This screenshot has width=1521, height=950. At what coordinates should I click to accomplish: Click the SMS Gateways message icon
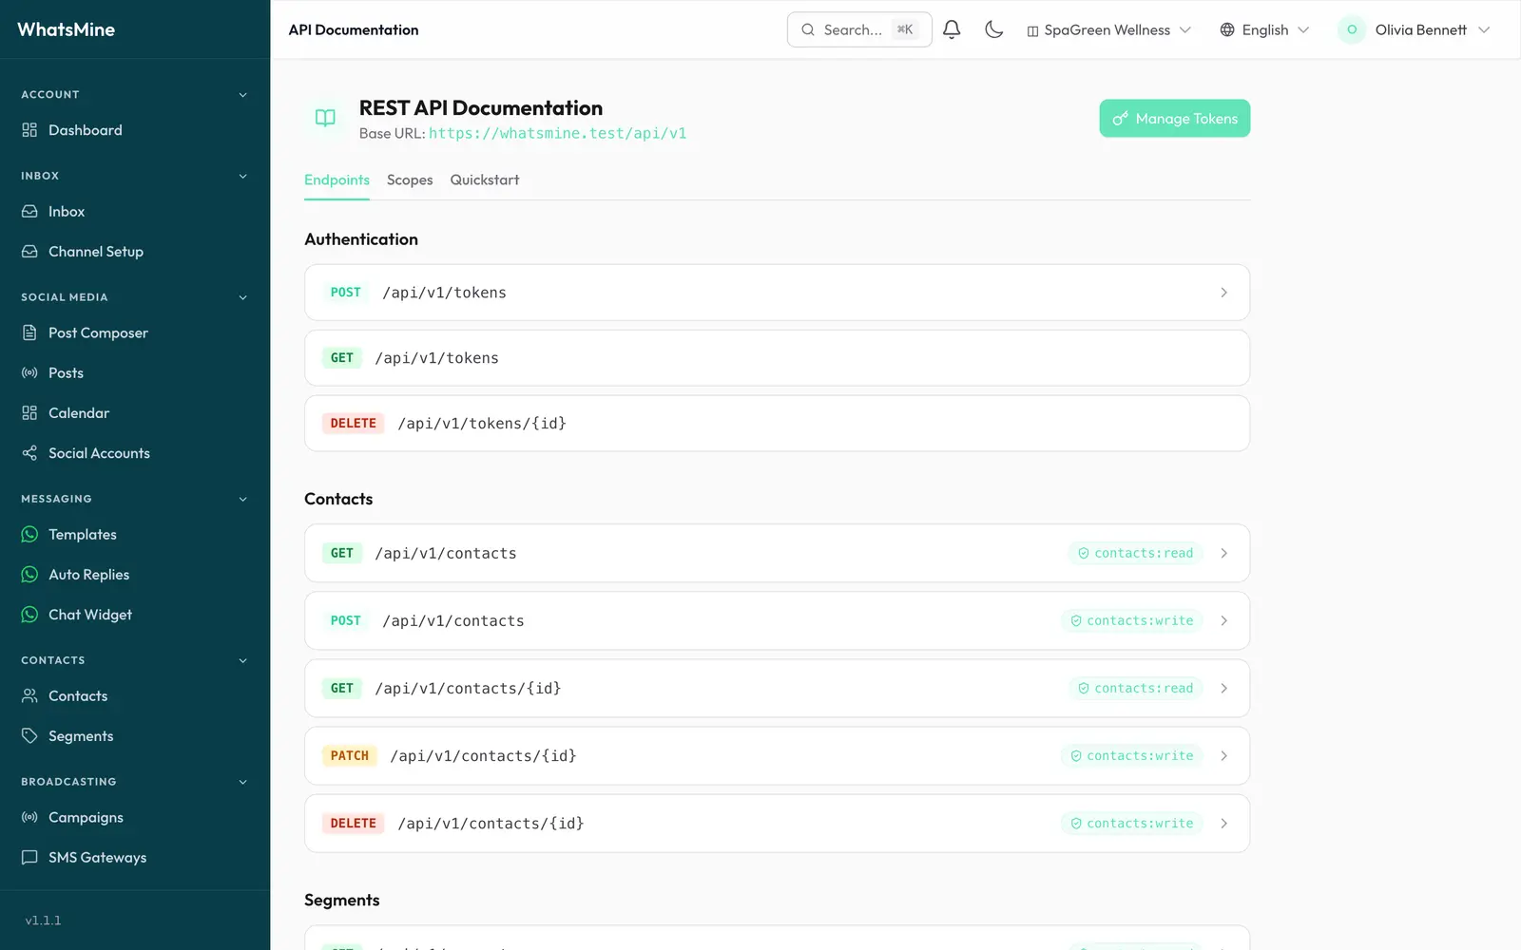[x=29, y=858]
